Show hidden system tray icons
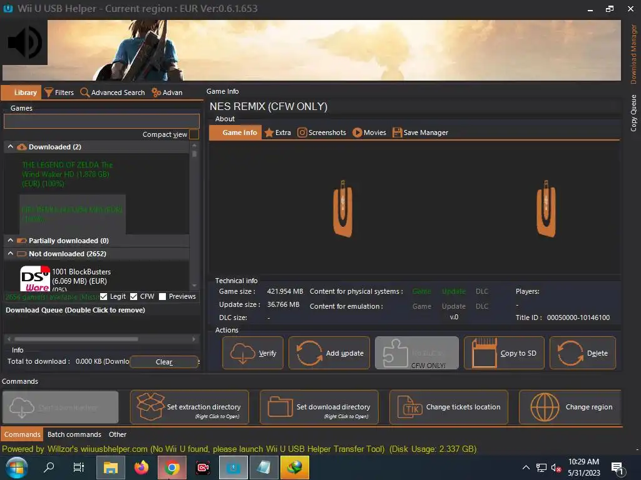 pos(526,467)
